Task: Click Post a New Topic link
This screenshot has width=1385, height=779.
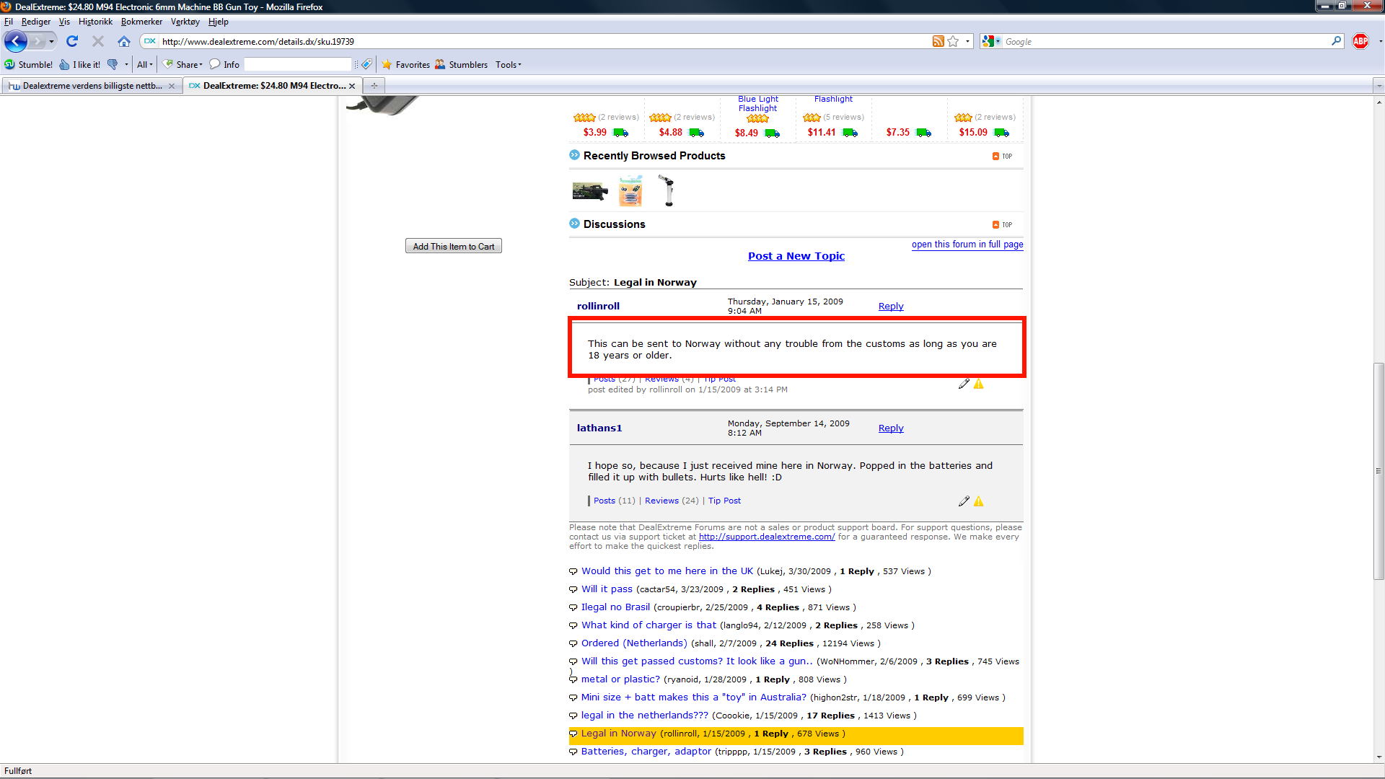Action: tap(796, 256)
